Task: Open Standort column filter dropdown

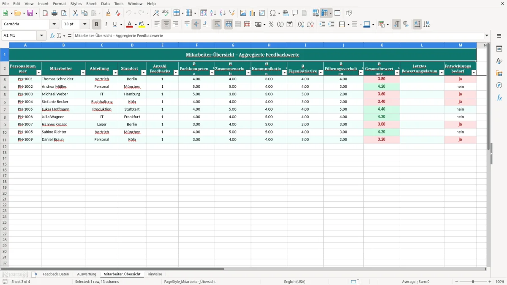Action: [143, 73]
